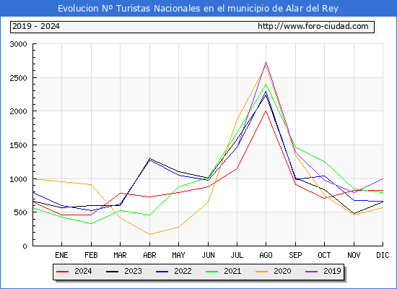Click the OCT month axis label

324,255
